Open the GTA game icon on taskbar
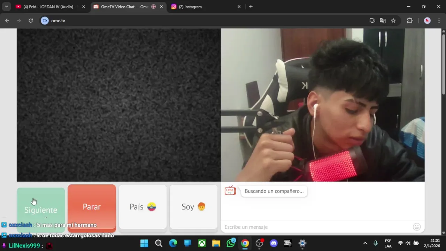The width and height of the screenshot is (446, 251). 288,243
